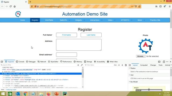Select iframe target document icon in DevTools
The image size is (172, 96).
click(159, 62)
